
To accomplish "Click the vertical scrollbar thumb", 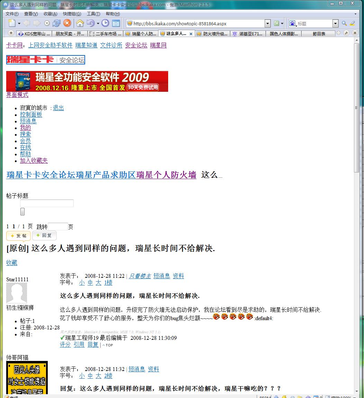I will tap(357, 108).
